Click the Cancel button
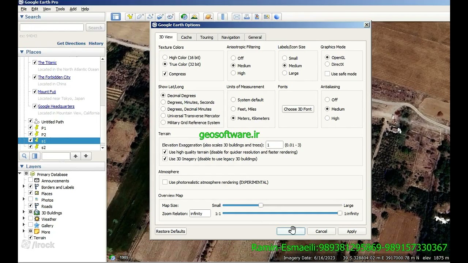 point(321,231)
